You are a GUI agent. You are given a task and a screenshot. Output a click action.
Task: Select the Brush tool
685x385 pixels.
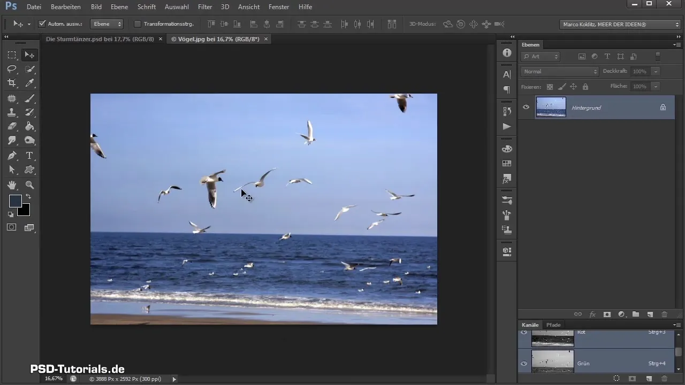(29, 98)
